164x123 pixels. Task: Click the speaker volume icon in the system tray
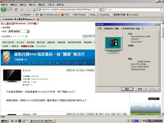coord(128,121)
